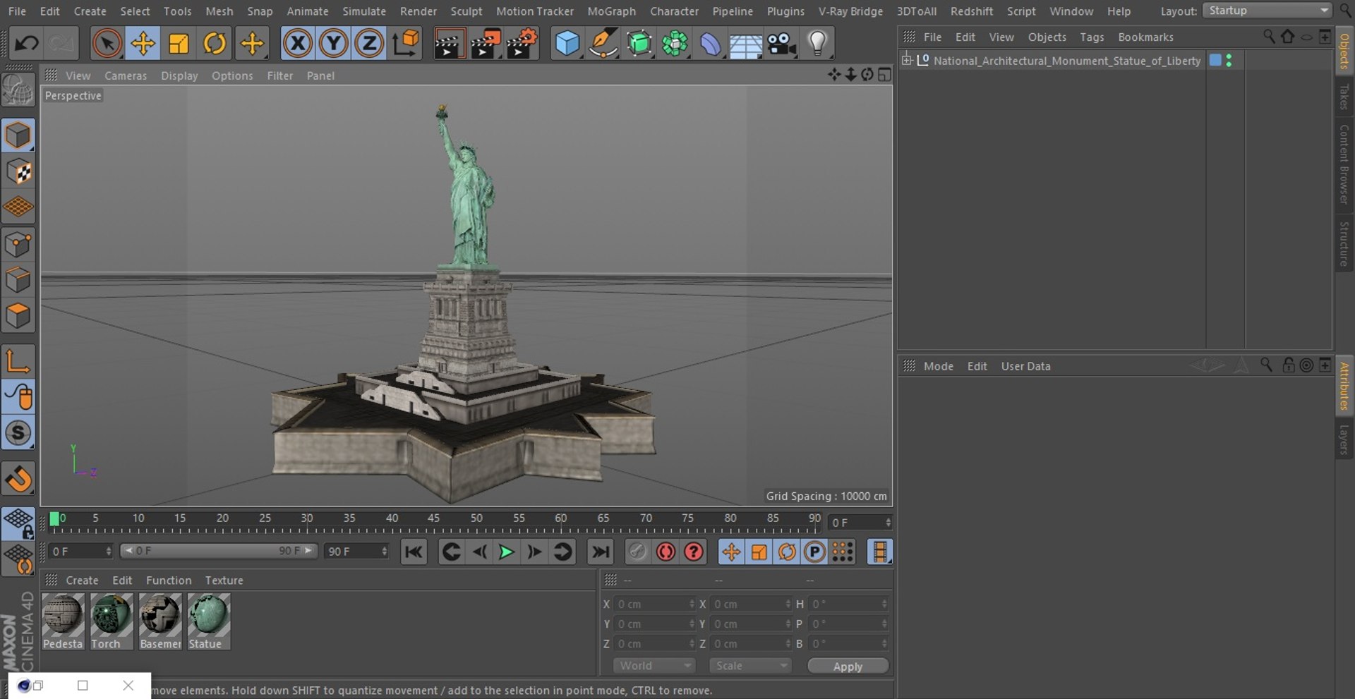
Task: Play the animation forward
Action: [x=506, y=552]
